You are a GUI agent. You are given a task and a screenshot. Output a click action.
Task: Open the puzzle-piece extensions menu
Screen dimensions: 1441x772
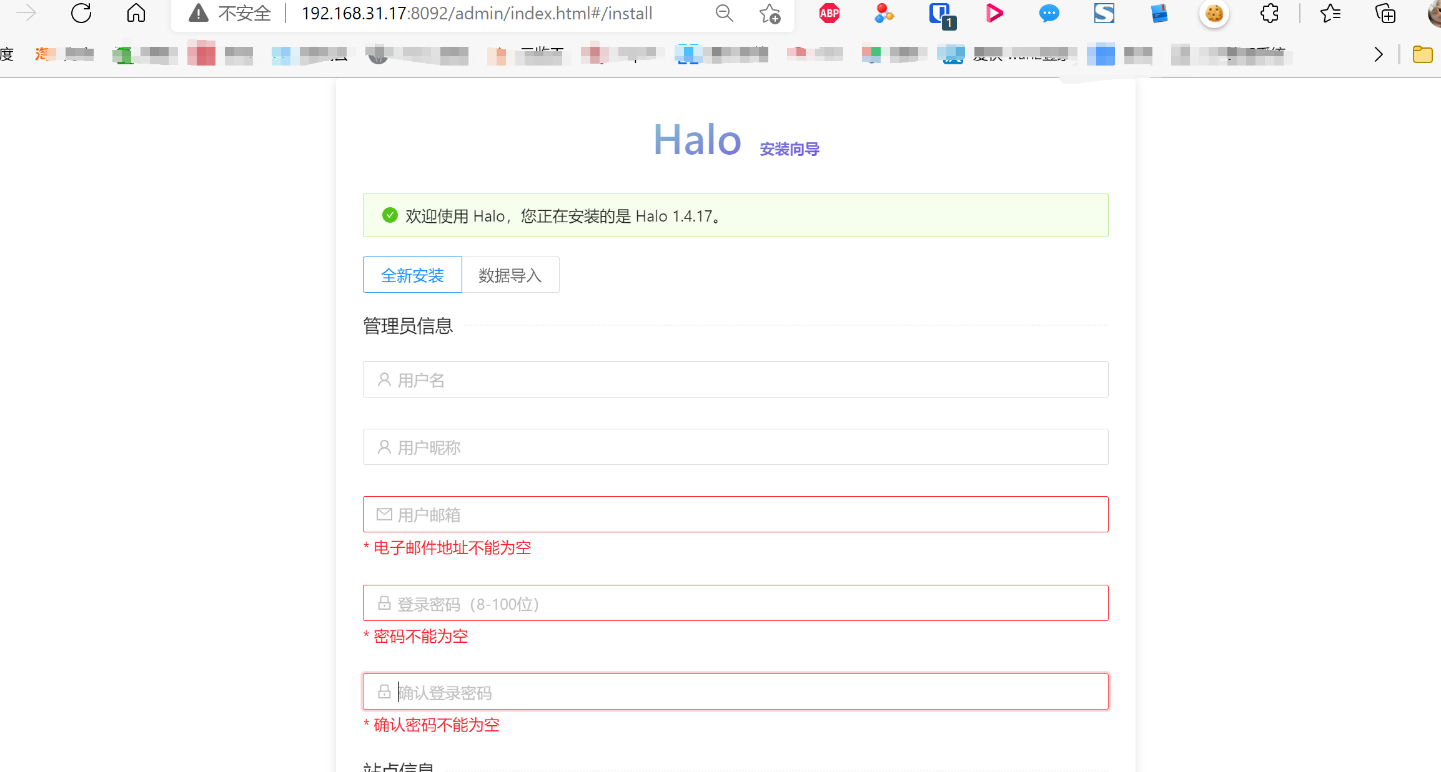click(1269, 13)
